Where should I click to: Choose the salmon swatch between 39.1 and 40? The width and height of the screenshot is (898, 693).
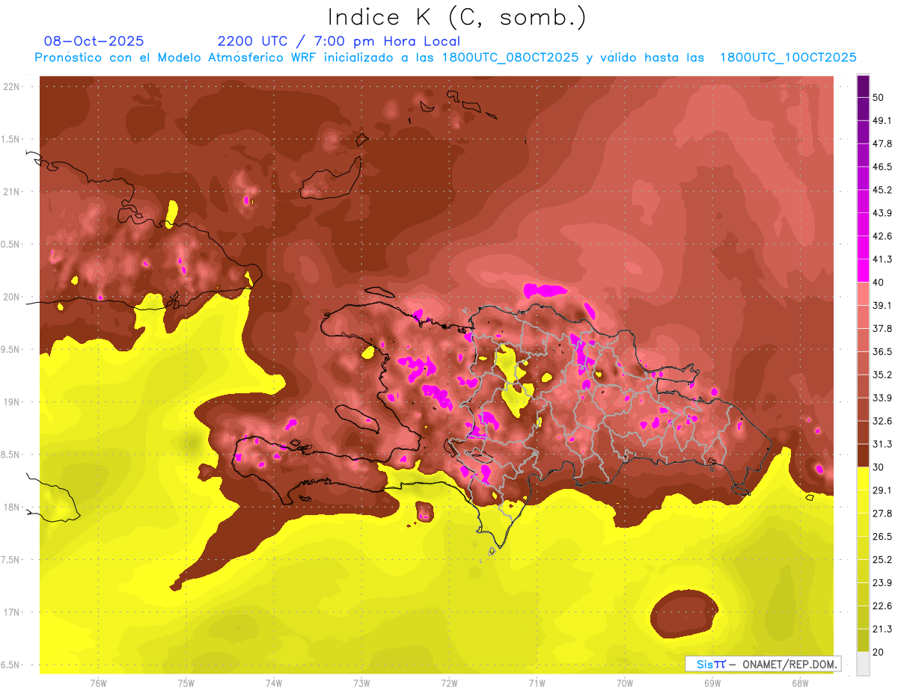863,294
